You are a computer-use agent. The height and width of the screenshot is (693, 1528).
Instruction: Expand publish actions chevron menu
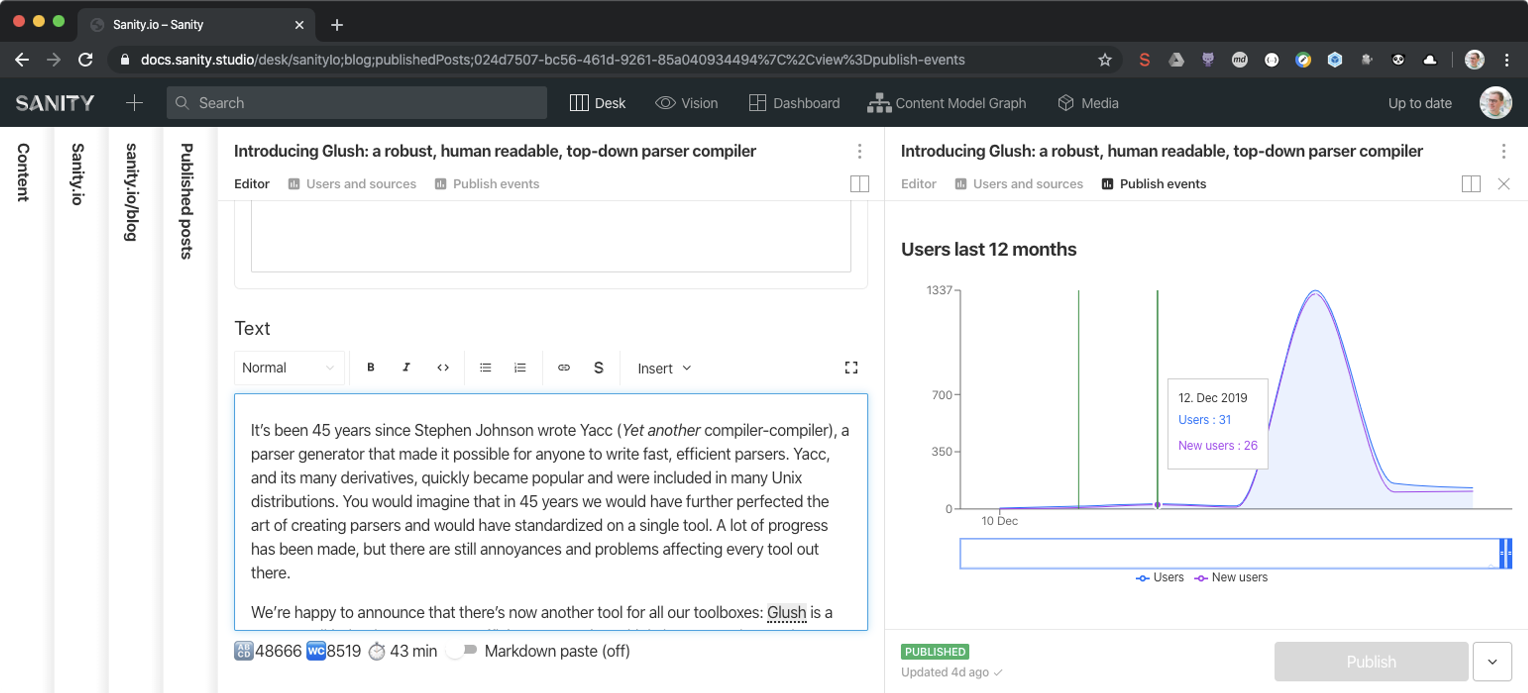(x=1492, y=662)
